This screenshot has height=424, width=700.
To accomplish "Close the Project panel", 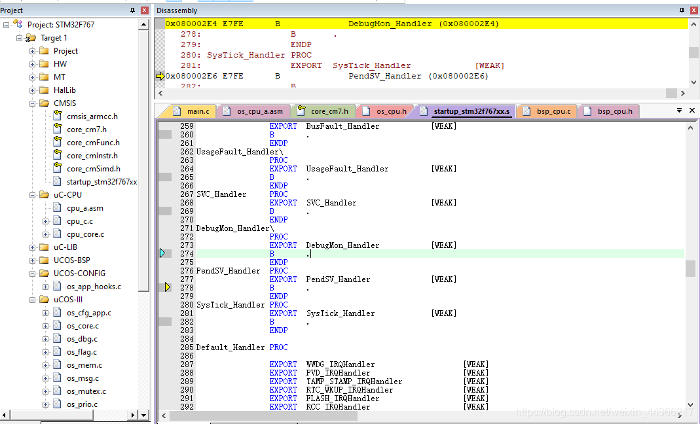I will (x=145, y=10).
